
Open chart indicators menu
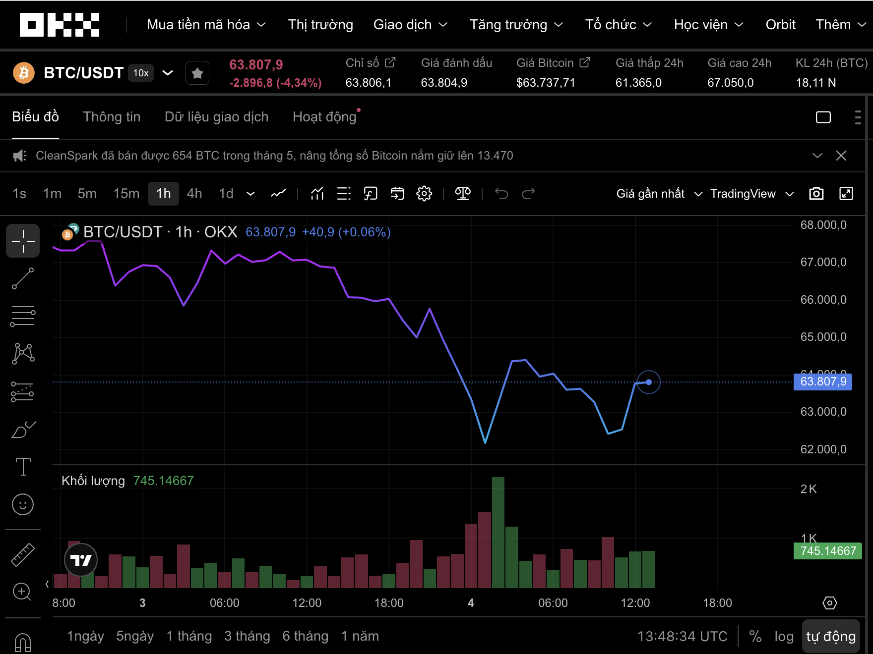pos(317,194)
